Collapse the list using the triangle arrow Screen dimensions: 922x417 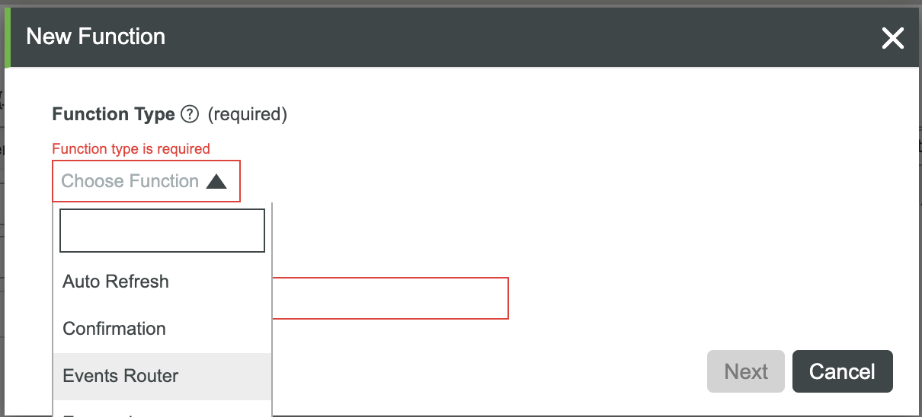(216, 182)
